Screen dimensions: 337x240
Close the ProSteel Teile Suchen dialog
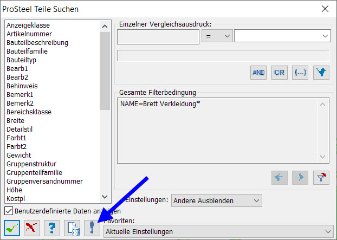click(325, 9)
